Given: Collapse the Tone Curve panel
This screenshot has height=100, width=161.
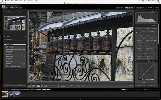Looking at the screenshot, I should (157, 61).
